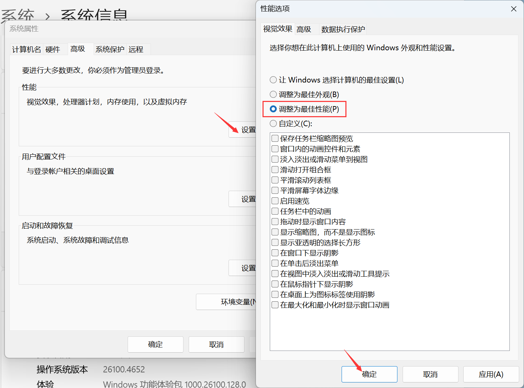Select 让 Windows 选择计算机的最佳设置 radio option
The width and height of the screenshot is (524, 388).
tap(273, 80)
